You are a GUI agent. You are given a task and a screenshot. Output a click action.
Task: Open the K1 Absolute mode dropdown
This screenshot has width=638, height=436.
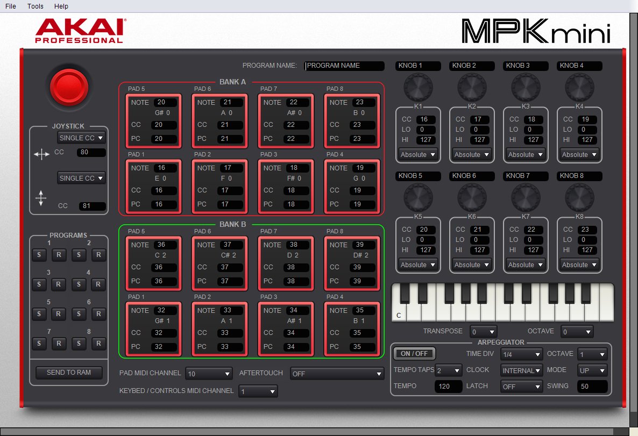point(418,154)
